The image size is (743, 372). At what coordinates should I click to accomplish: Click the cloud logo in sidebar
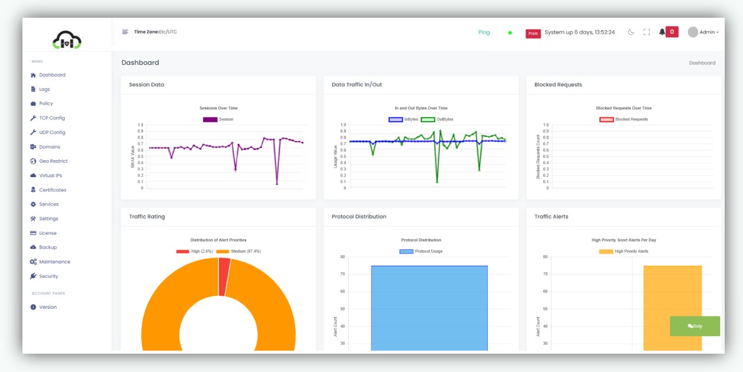(x=67, y=40)
